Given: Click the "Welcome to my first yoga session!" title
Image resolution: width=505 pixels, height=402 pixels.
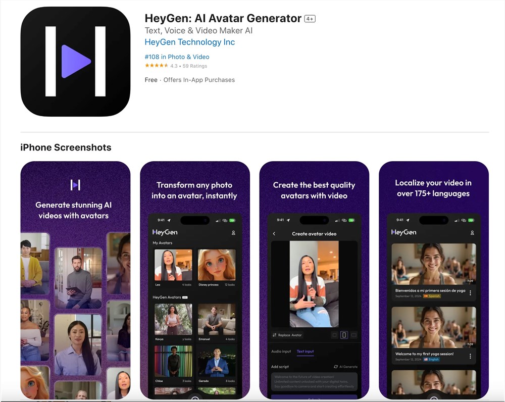Looking at the screenshot, I should [425, 354].
